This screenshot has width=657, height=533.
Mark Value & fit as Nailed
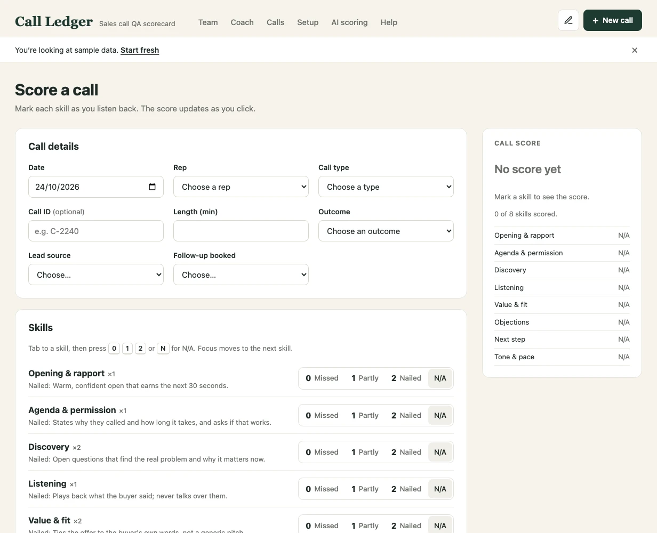406,526
